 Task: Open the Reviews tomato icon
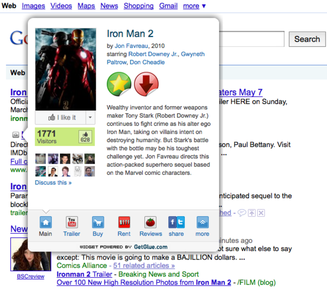pos(150,223)
